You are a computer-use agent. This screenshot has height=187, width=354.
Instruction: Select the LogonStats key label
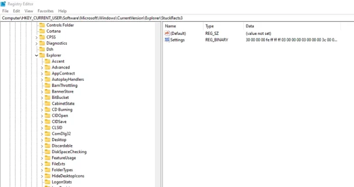[x=62, y=182]
